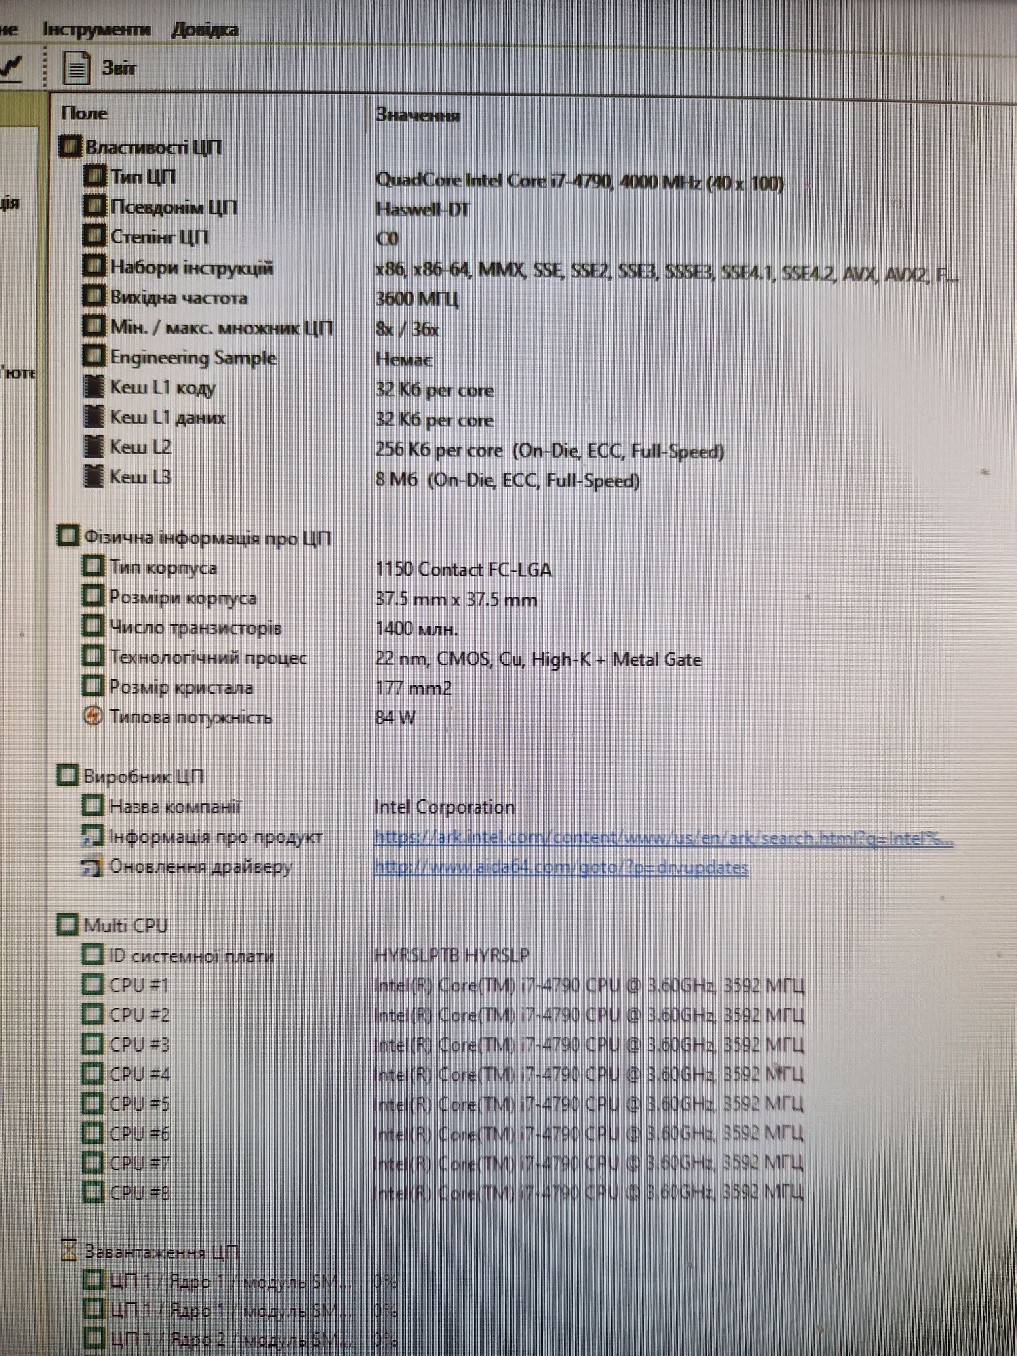Viewport: 1017px width, 1356px height.
Task: Select the Немає value
Action: point(404,359)
